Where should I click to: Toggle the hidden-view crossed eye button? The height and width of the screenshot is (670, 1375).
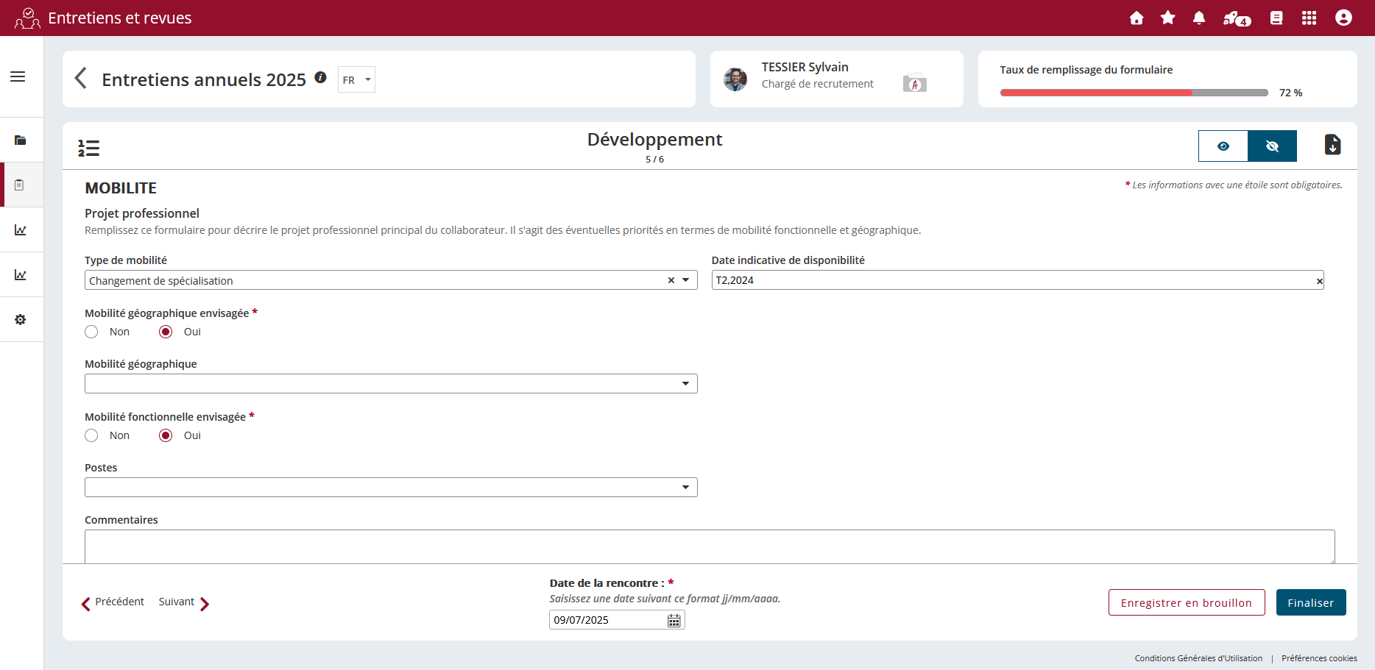click(x=1272, y=146)
